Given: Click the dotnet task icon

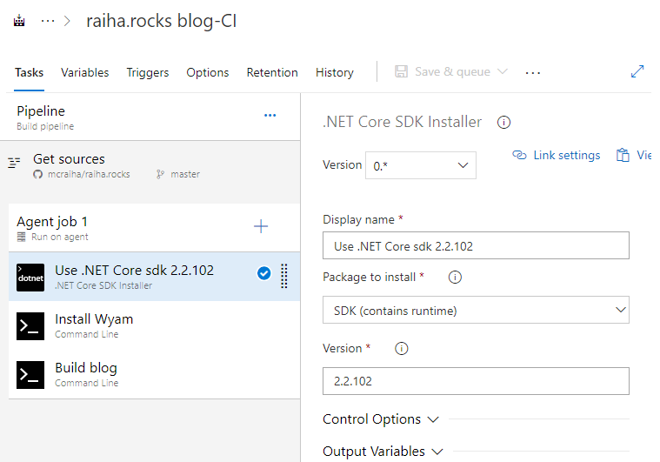Looking at the screenshot, I should 30,278.
